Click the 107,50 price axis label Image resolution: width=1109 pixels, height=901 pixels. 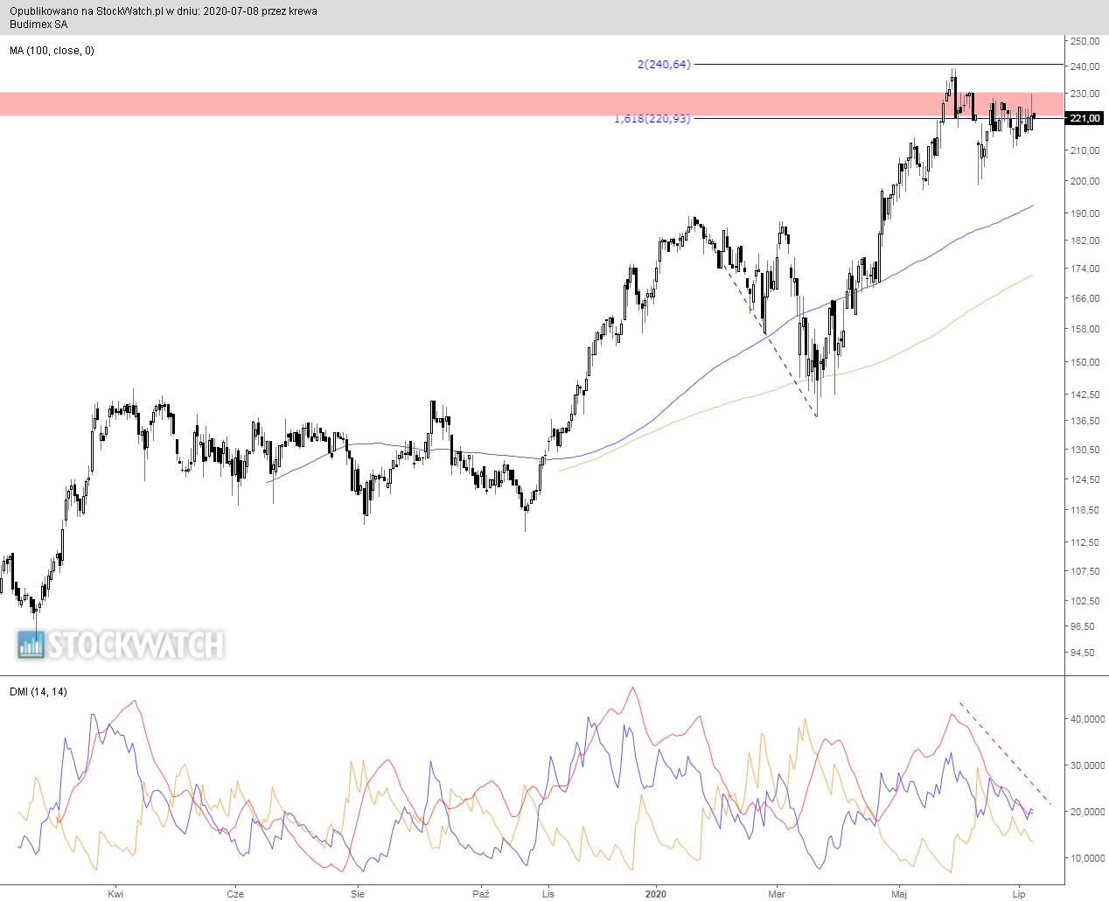click(1087, 571)
